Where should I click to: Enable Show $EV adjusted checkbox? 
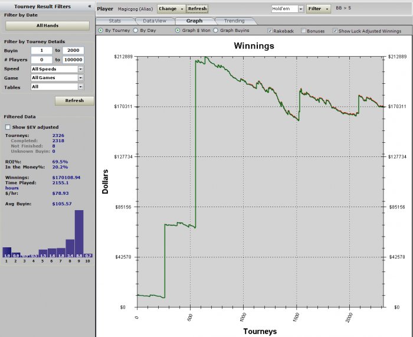point(8,127)
